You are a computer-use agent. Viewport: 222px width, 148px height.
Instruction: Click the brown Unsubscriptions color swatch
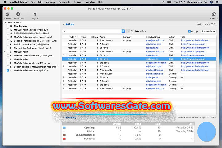point(64,135)
